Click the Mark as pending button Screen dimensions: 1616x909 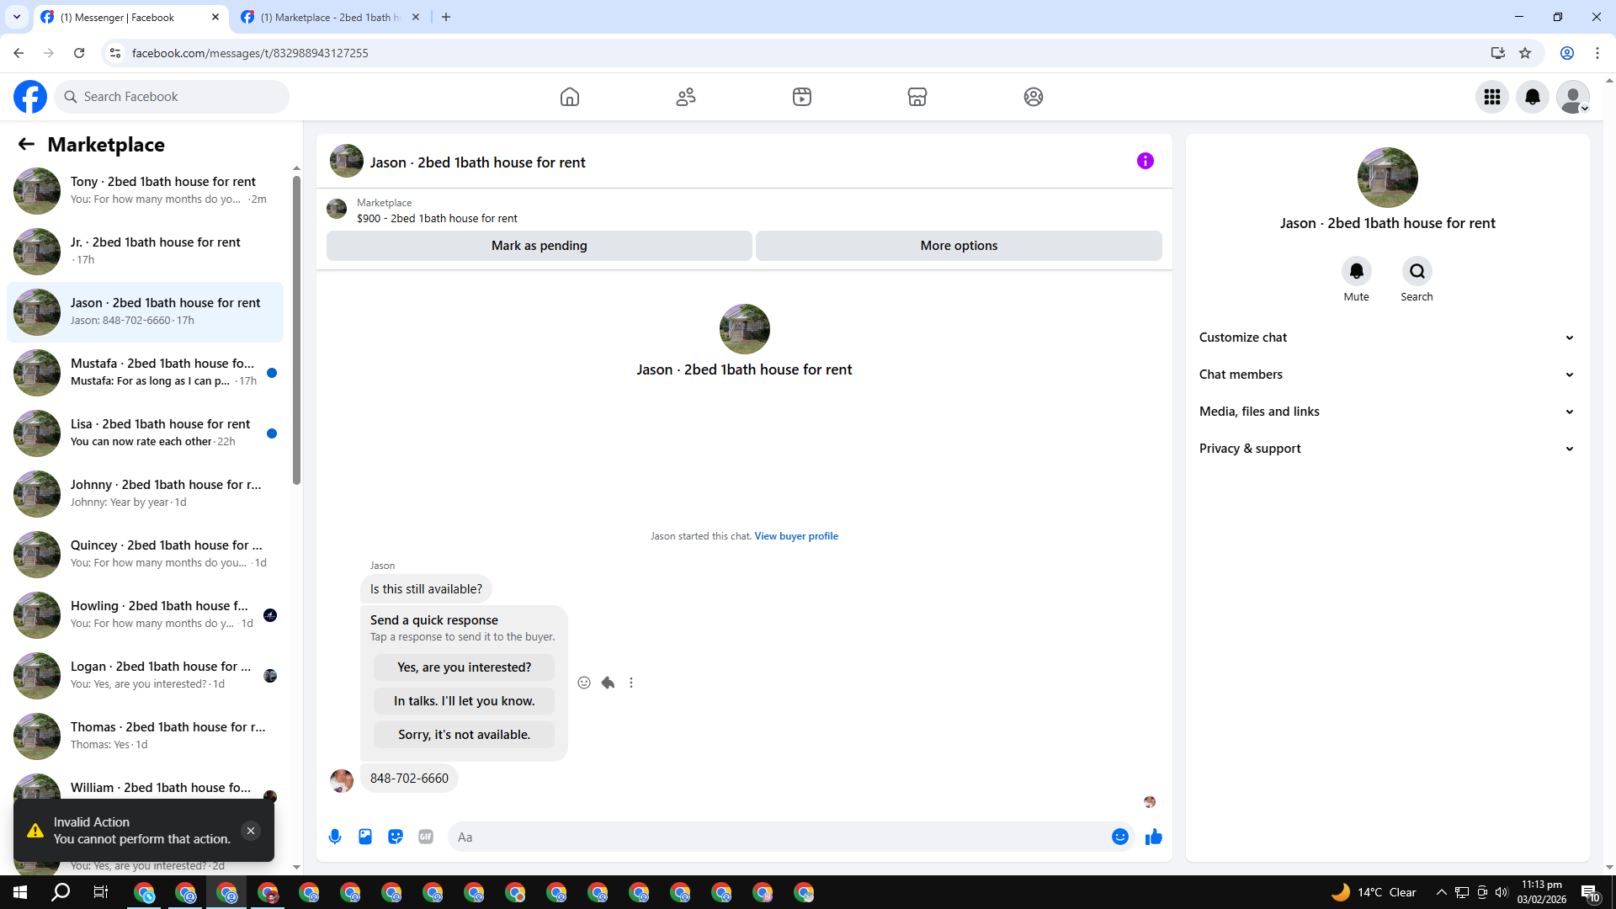point(539,246)
